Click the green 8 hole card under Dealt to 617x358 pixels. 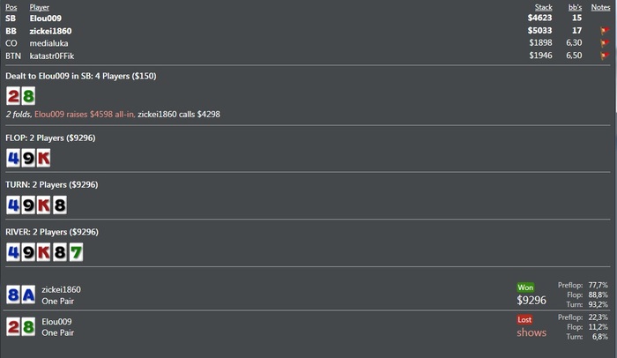click(28, 96)
